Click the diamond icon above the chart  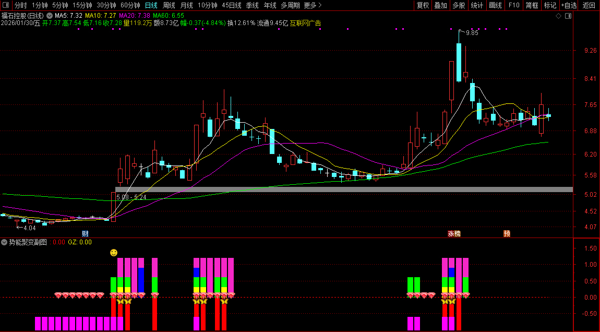(x=558, y=16)
